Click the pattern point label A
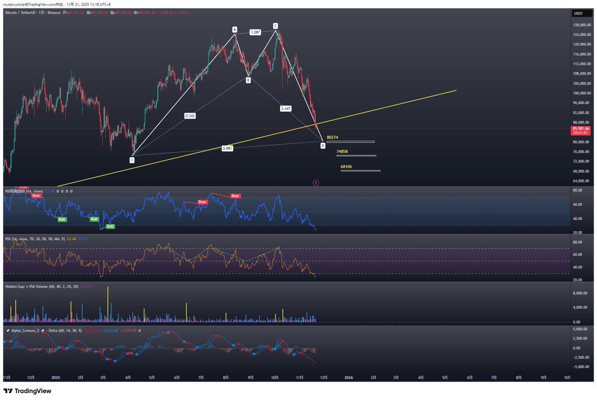Screen dimensions: 597x400 point(234,29)
